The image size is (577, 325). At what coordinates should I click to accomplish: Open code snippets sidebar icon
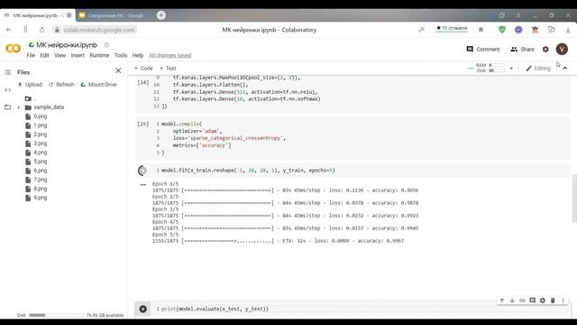(8, 89)
